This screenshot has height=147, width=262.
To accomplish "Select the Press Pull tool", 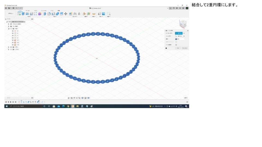I will [45, 14].
